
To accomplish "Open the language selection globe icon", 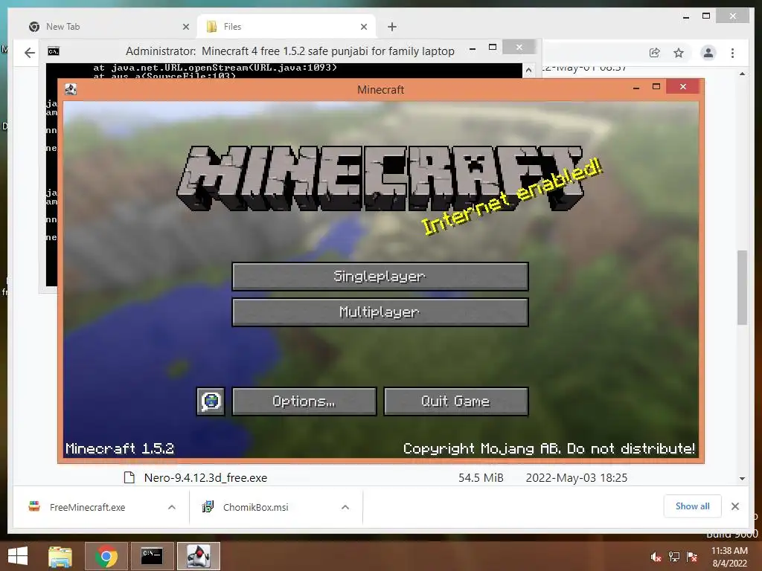I will point(211,401).
